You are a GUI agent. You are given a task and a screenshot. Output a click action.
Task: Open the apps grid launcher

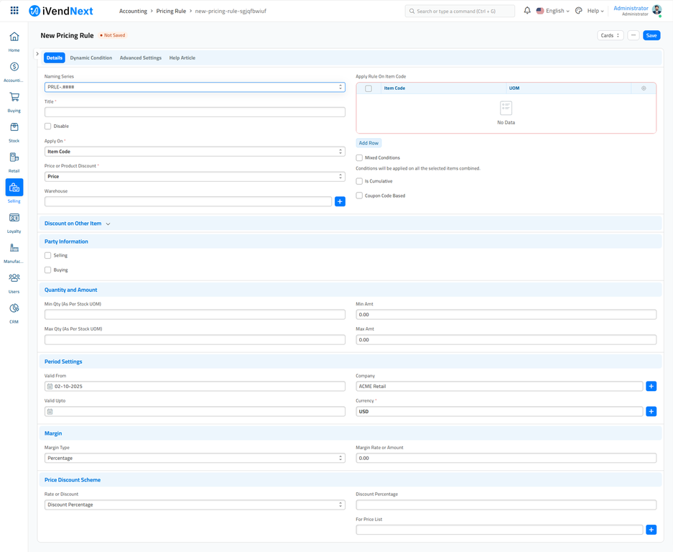tap(14, 11)
